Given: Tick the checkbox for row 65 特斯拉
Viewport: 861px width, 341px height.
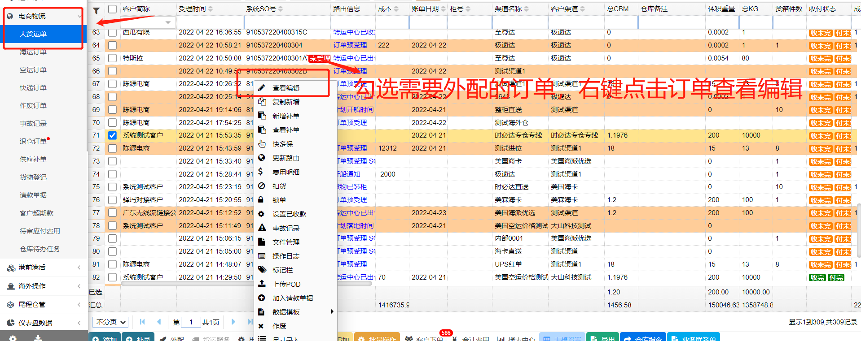Looking at the screenshot, I should (112, 58).
